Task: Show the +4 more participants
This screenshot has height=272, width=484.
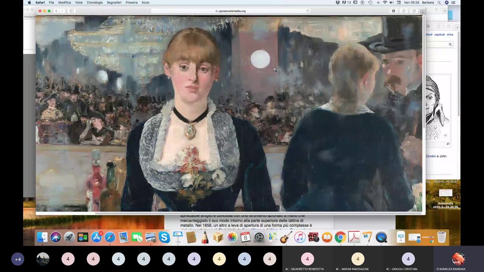Action: point(18,259)
